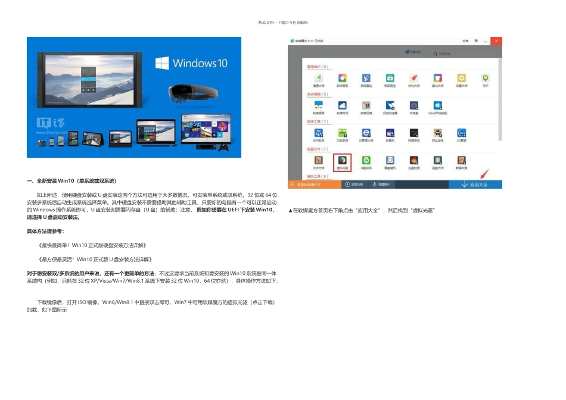Click text 《最快最简单！Win10正式版硬盘安装方法详解》
Screen dimensions: 566x400
pos(92,245)
